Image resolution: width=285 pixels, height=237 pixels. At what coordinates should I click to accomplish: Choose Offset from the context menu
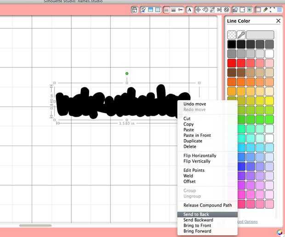(x=189, y=181)
